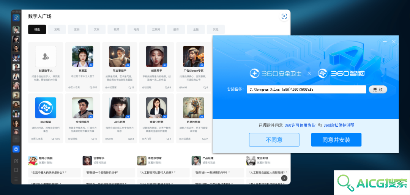Click comment count 54 on AI小助理 card
This screenshot has width=410, height=195.
(131, 139)
